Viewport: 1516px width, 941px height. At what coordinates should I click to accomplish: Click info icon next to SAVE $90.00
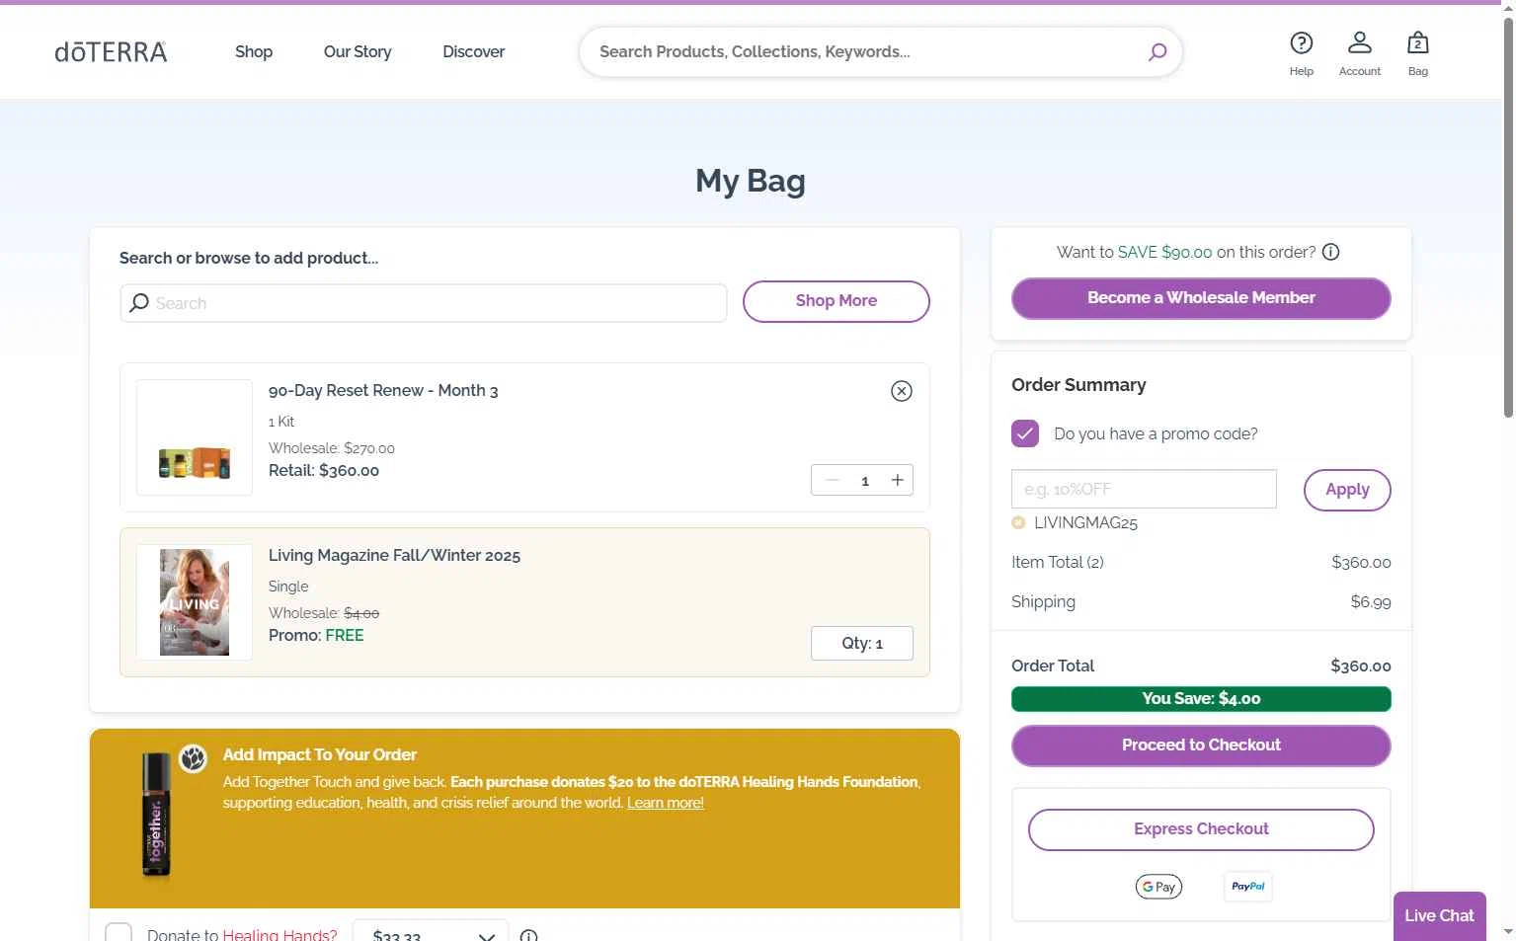pos(1330,252)
